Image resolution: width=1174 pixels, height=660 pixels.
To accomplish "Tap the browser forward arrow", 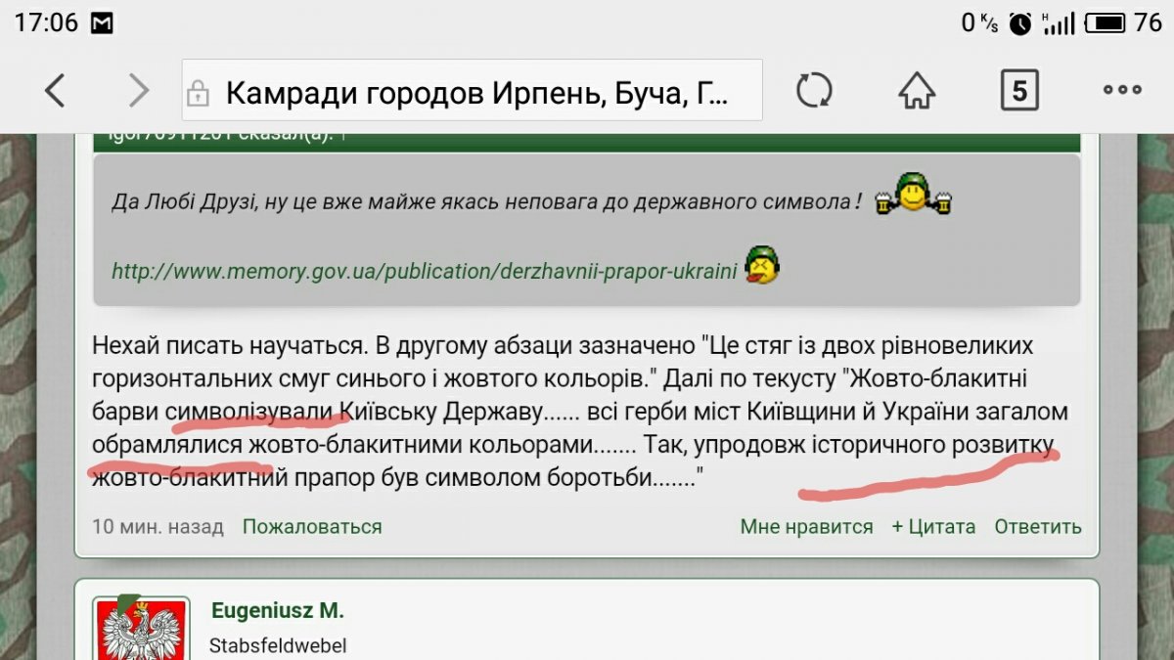I will (139, 92).
